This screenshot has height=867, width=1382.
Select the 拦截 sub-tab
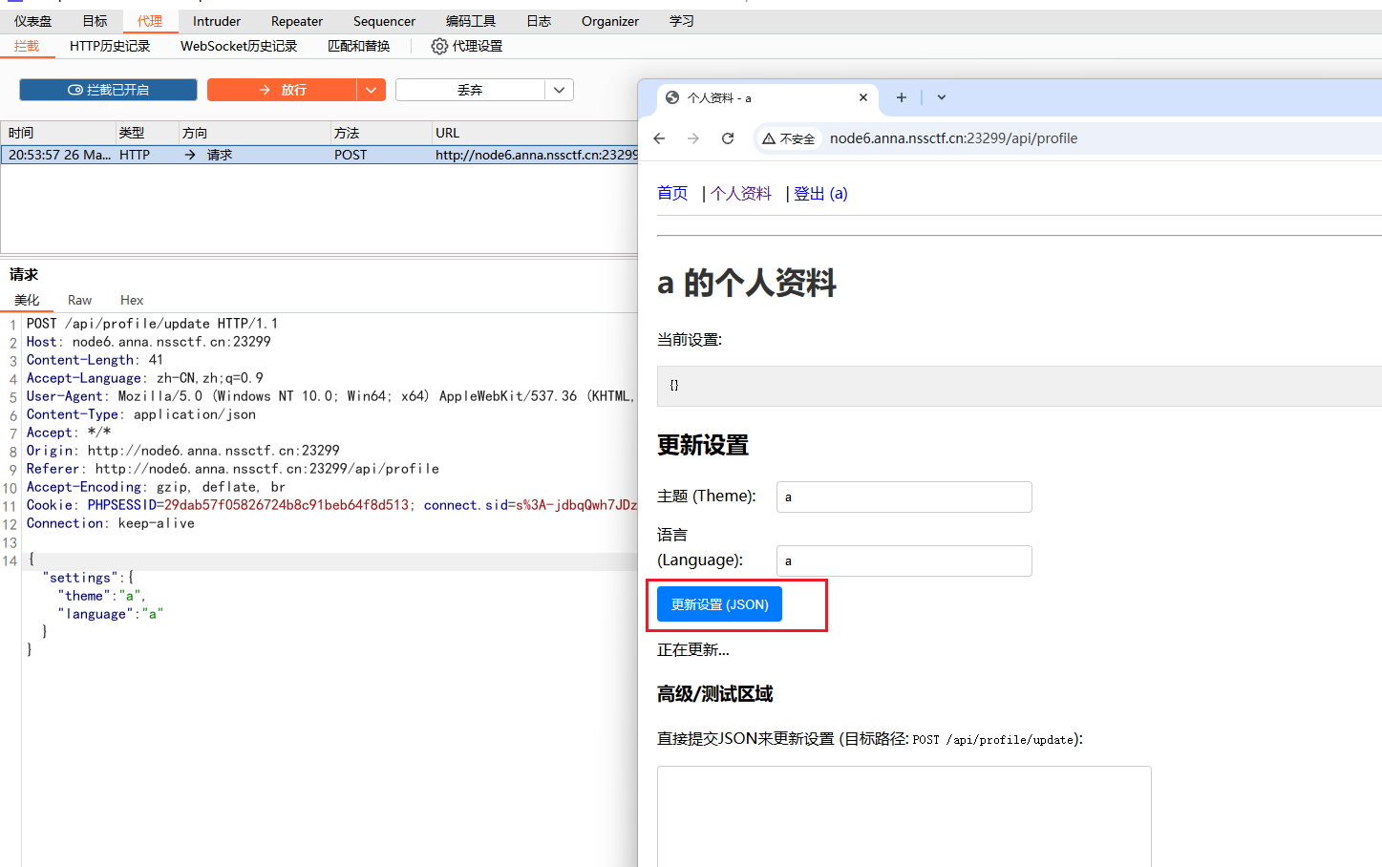coord(27,46)
